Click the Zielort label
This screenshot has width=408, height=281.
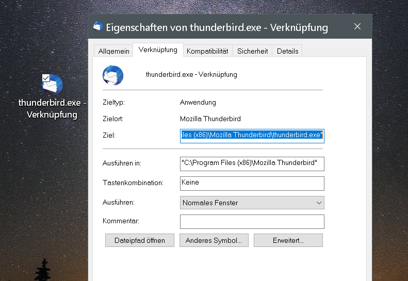pyautogui.click(x=113, y=119)
